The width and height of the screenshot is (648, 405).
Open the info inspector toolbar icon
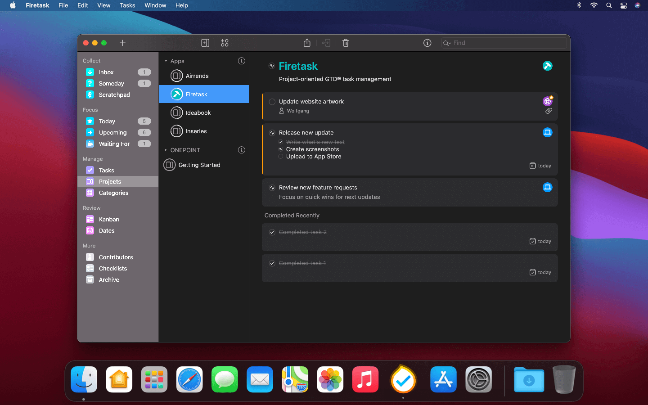427,43
